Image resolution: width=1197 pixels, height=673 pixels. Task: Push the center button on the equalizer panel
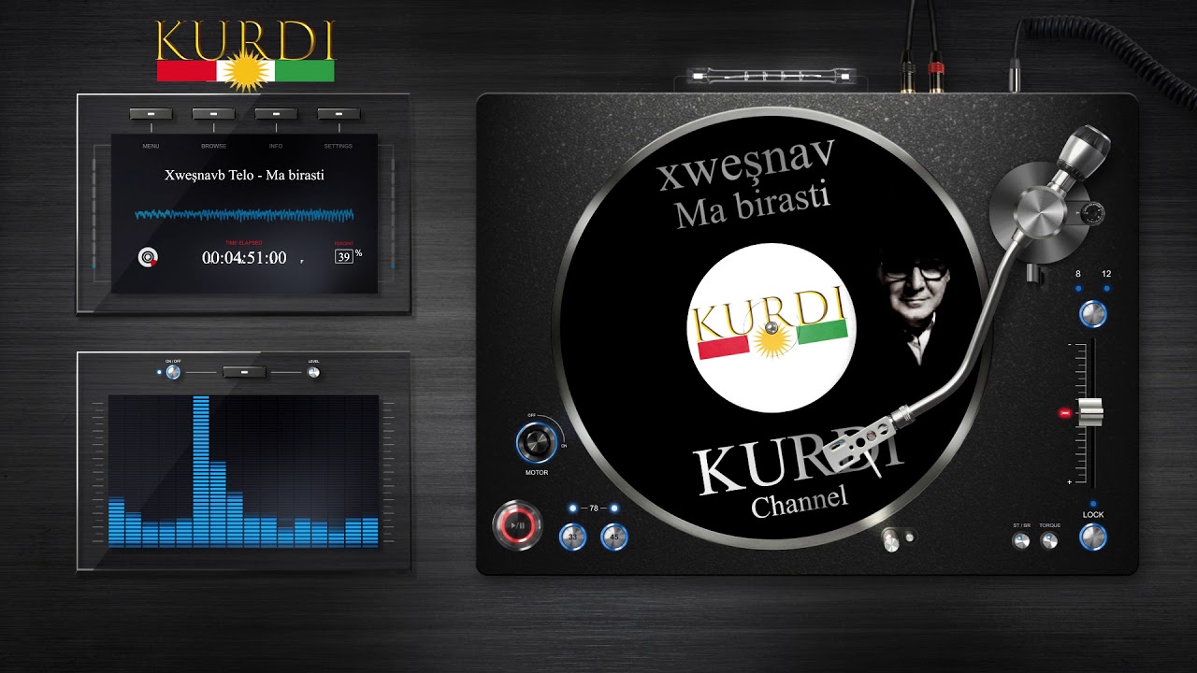[244, 372]
